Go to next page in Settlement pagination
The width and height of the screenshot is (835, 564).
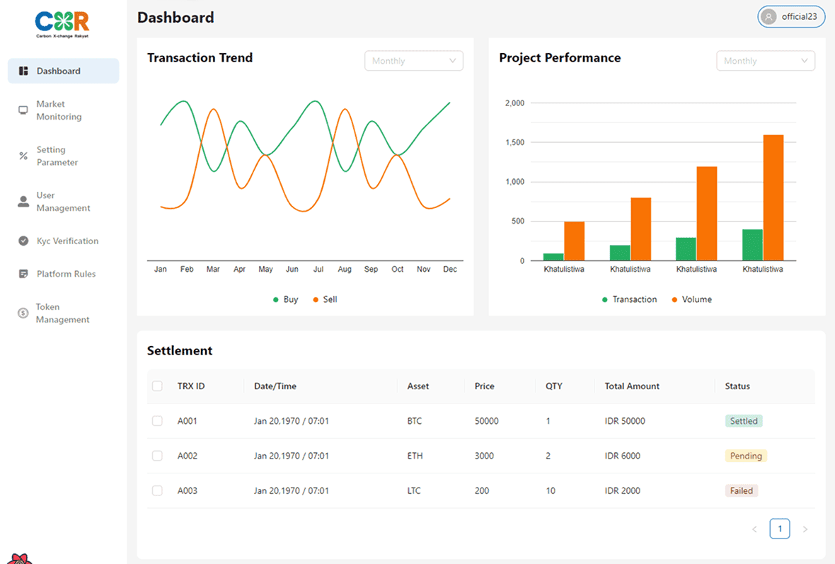805,529
